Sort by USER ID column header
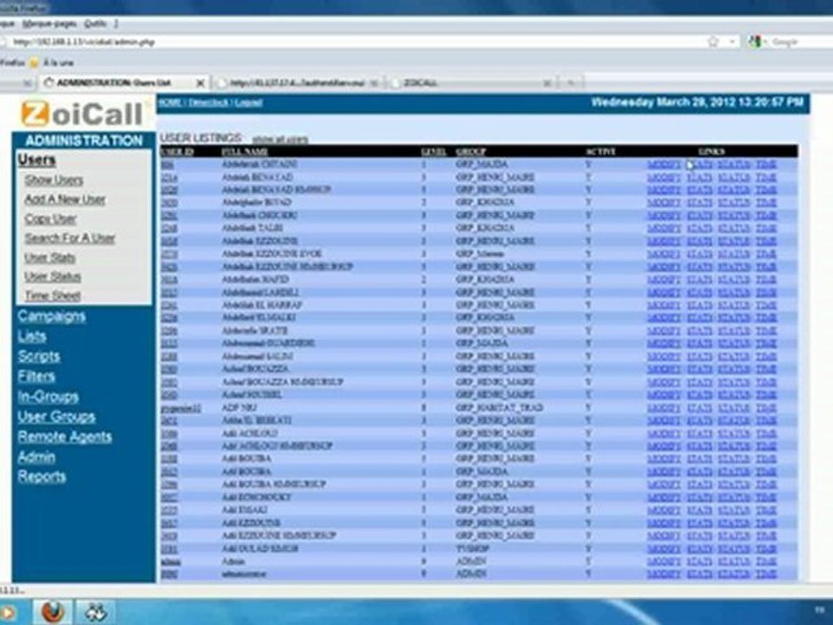Screen dimensions: 833x625 (177, 152)
